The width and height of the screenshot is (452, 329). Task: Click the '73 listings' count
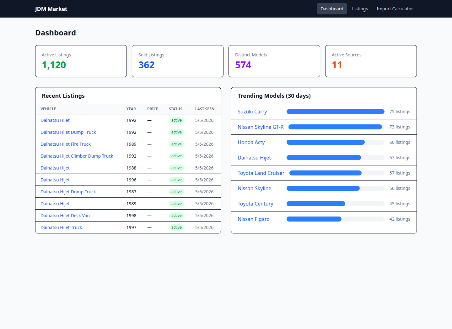[400, 127]
